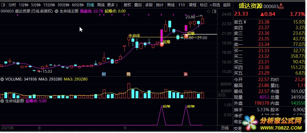Open the 更多 periods menu
This screenshot has width=307, height=133.
[112, 5]
